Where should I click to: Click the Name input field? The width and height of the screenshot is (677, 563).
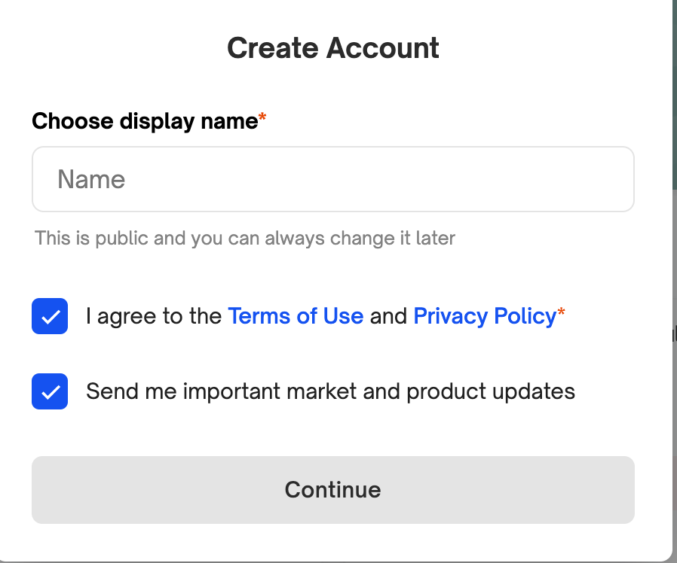[x=332, y=179]
